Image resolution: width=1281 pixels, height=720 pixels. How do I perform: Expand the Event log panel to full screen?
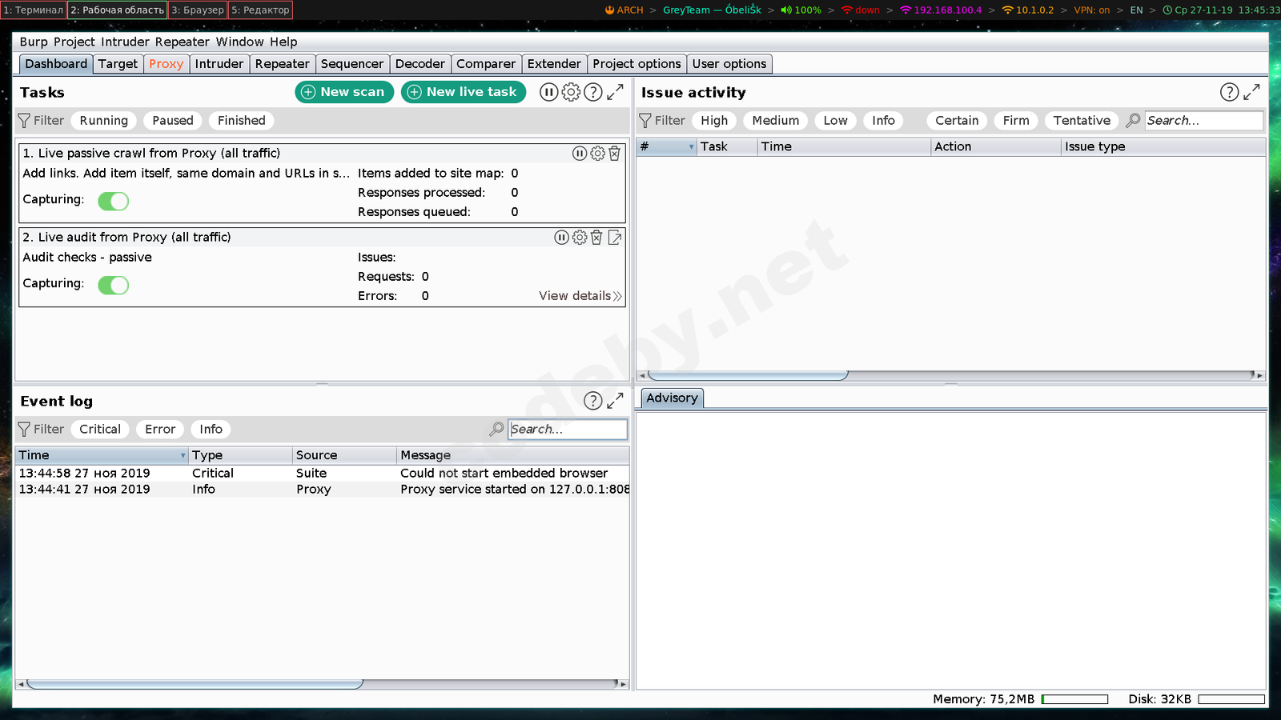pyautogui.click(x=615, y=401)
